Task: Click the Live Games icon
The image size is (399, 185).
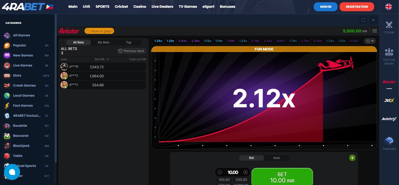Action: [x=7, y=66]
